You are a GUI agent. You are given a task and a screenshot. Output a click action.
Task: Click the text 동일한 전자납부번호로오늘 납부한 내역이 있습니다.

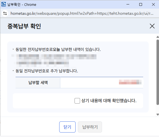[58, 50]
